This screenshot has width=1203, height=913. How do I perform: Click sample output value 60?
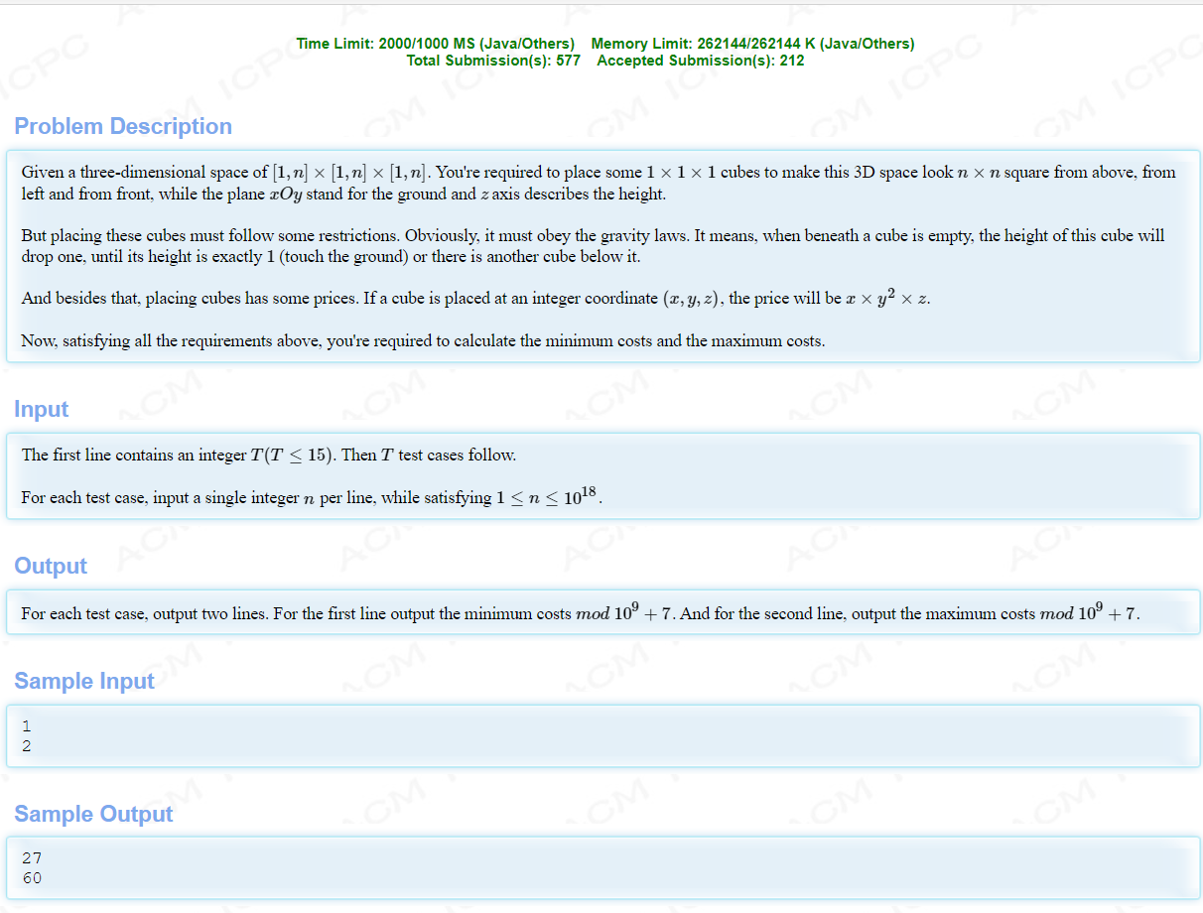click(x=32, y=878)
